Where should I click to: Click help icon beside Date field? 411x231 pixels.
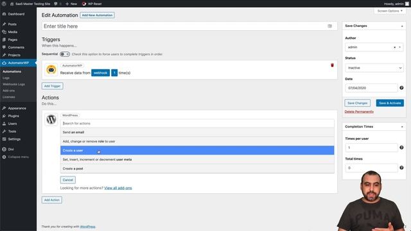point(401,88)
